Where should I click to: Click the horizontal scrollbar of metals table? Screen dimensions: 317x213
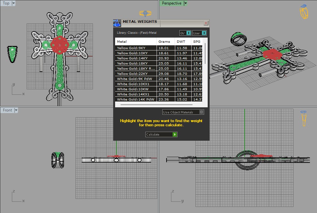click(x=157, y=105)
